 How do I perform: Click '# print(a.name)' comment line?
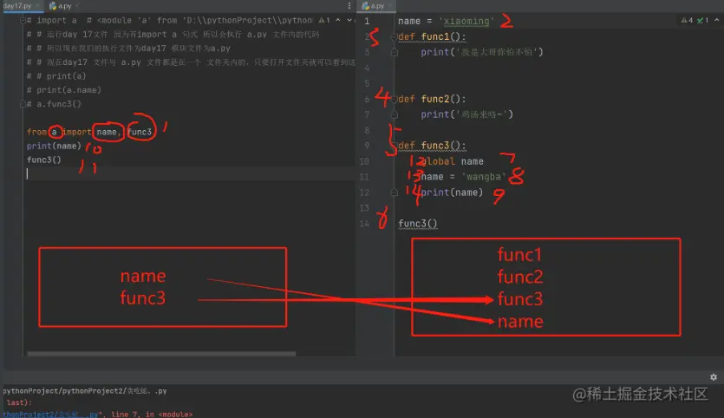[x=63, y=90]
